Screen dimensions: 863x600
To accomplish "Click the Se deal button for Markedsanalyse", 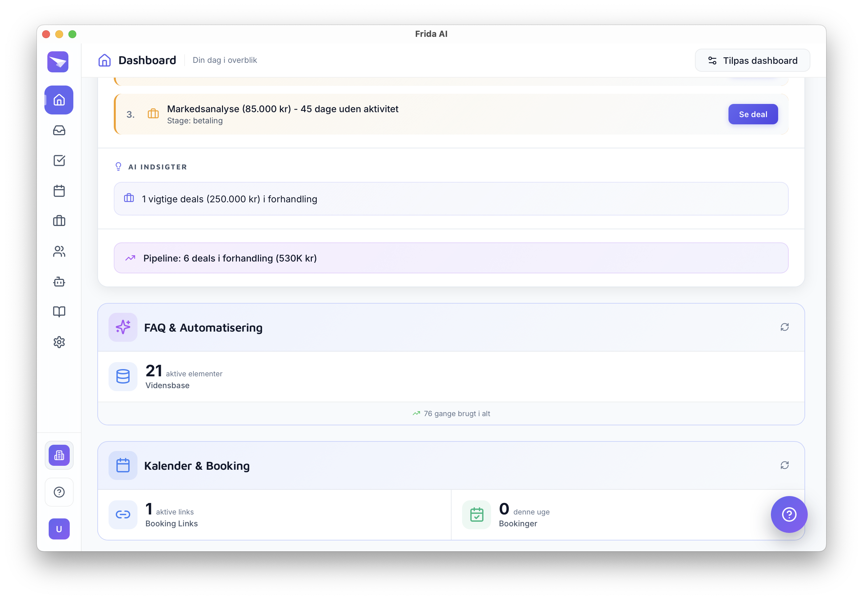I will (752, 114).
